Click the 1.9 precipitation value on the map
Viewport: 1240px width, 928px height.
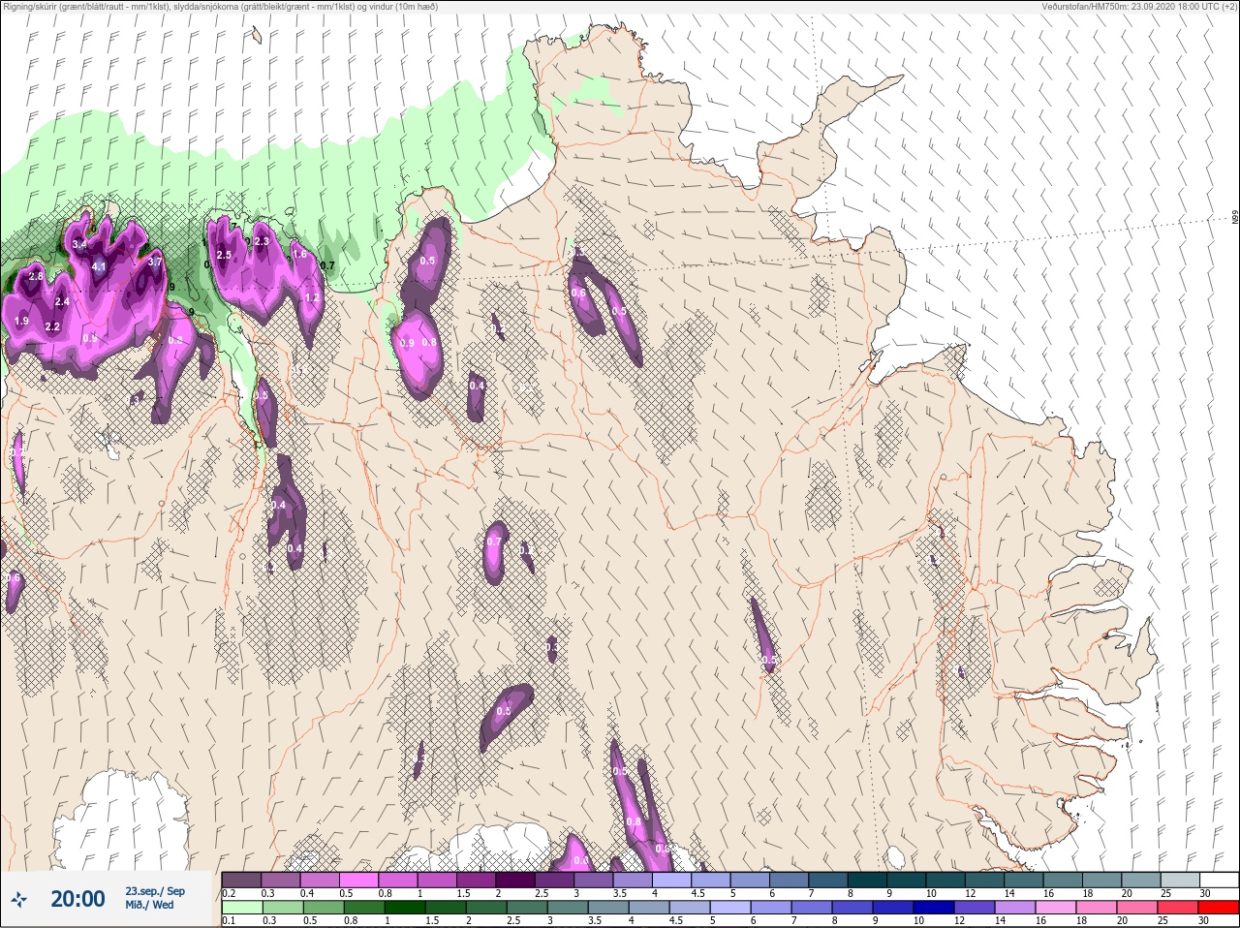(22, 321)
